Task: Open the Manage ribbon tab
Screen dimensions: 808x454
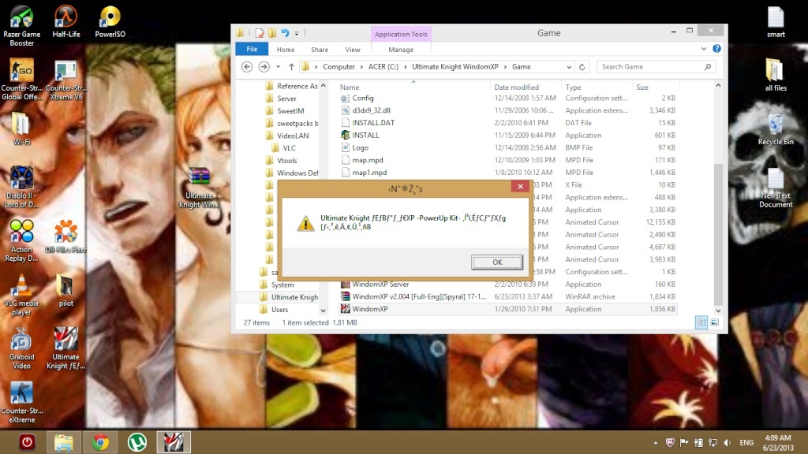Action: pos(401,50)
